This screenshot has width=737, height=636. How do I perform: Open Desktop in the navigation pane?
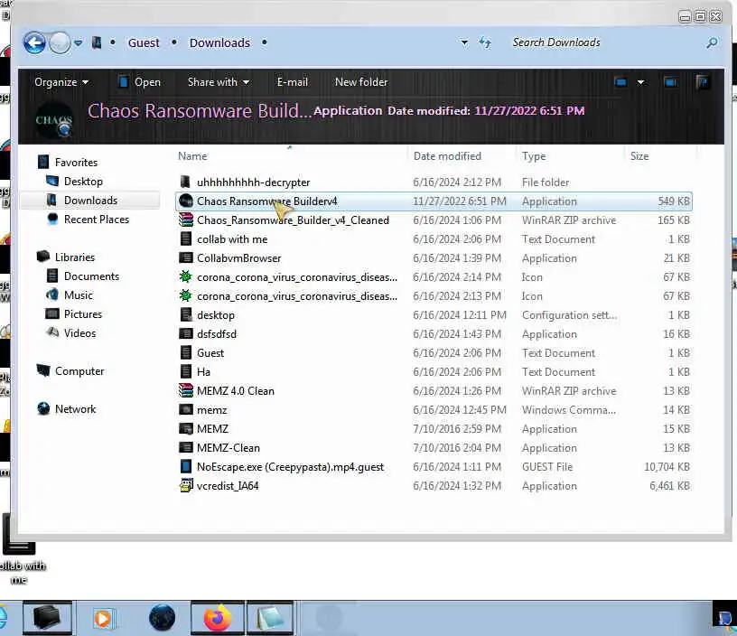[x=83, y=182]
